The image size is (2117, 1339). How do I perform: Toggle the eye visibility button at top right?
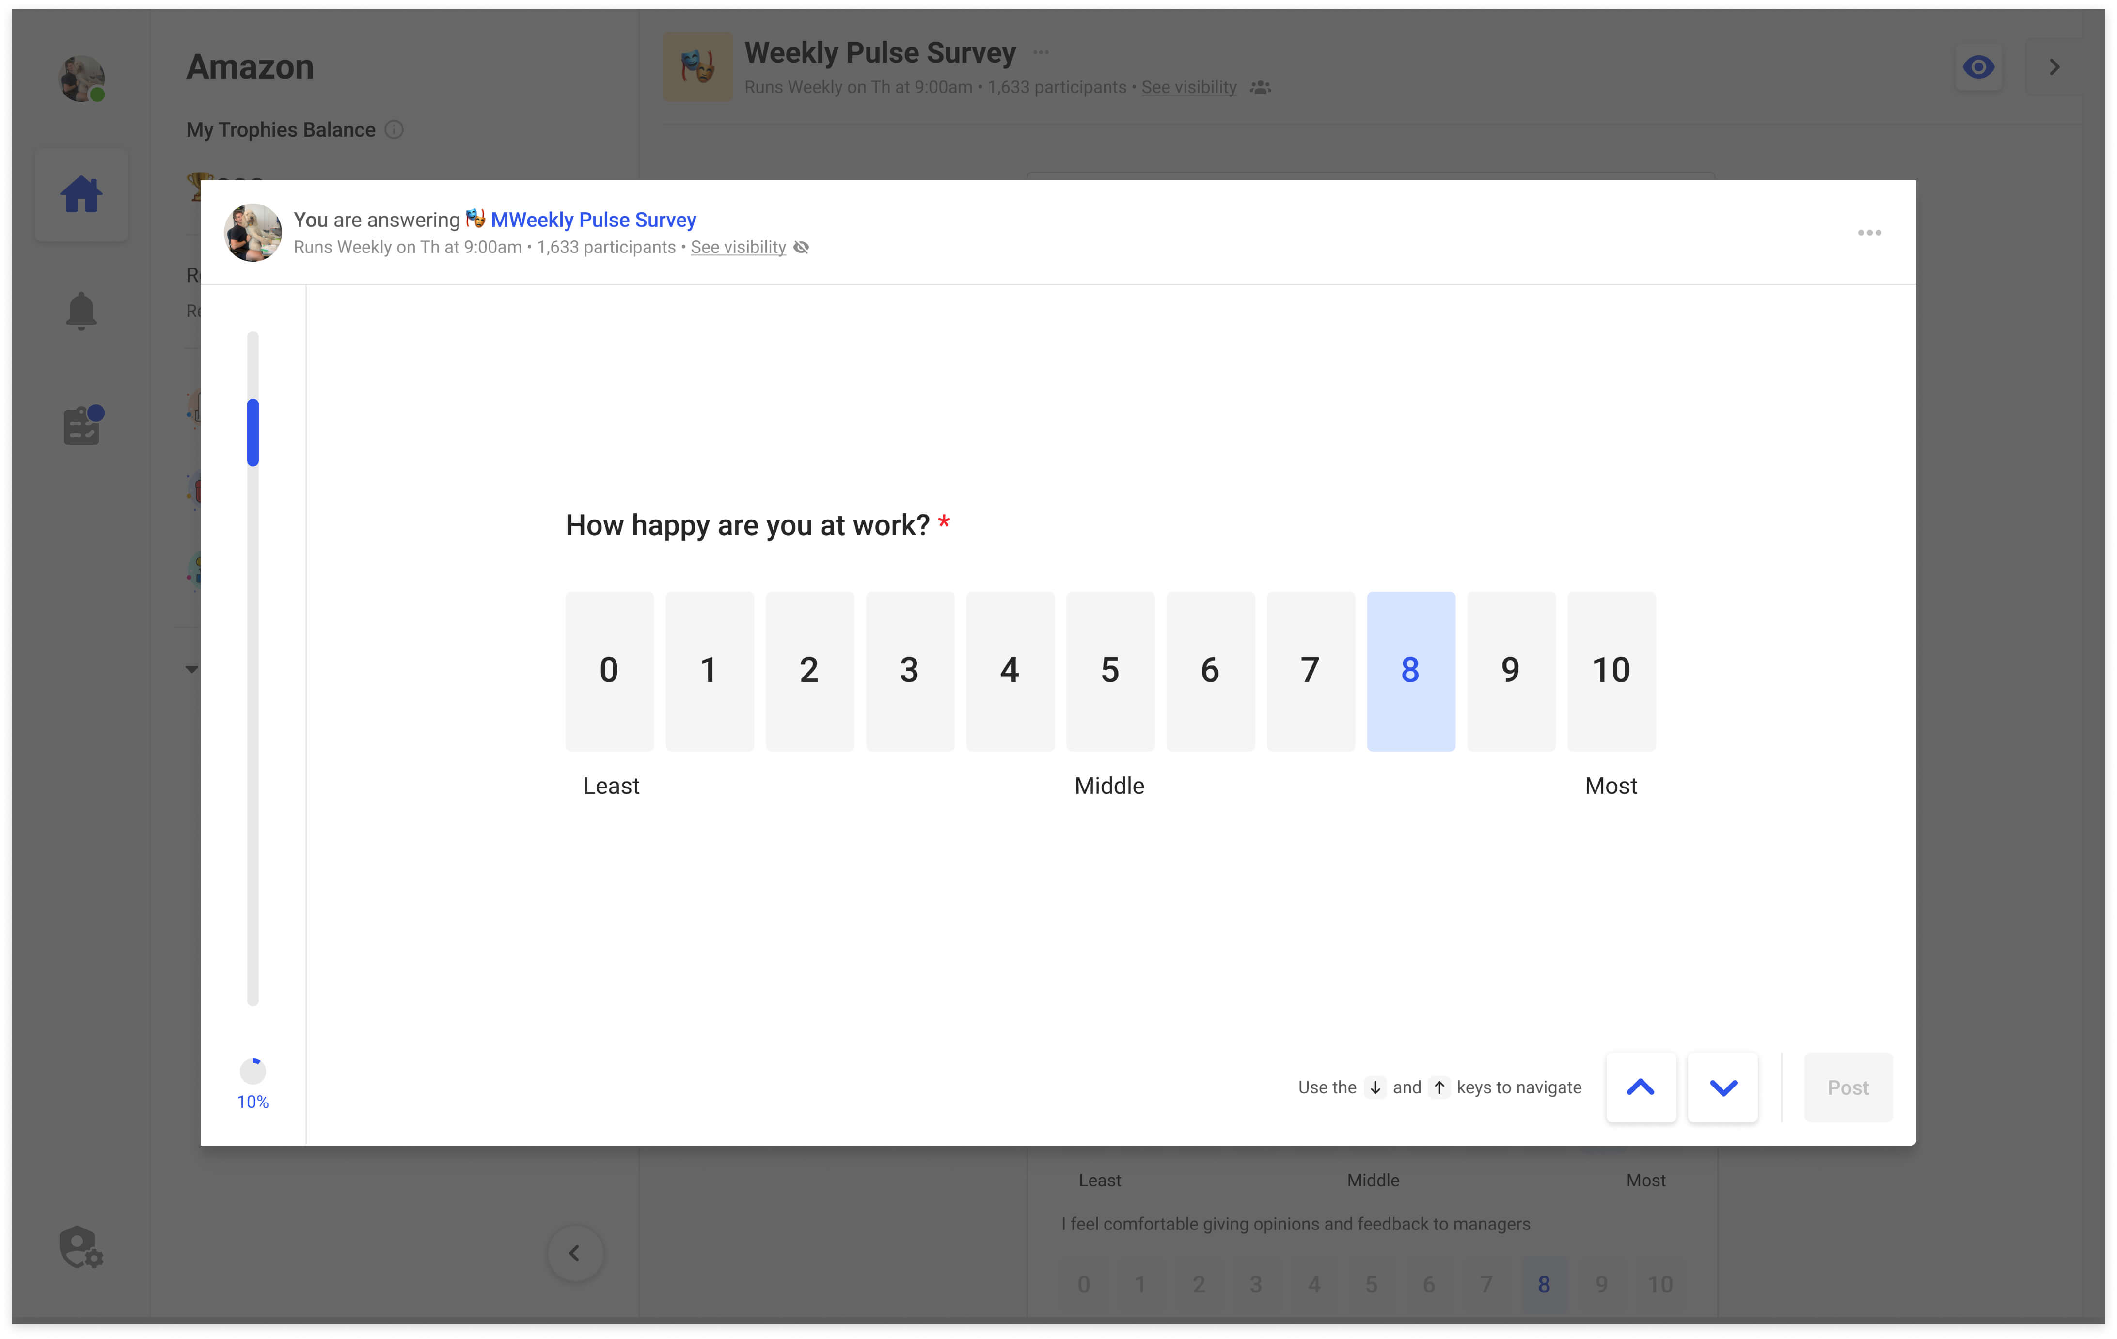pyautogui.click(x=1978, y=67)
